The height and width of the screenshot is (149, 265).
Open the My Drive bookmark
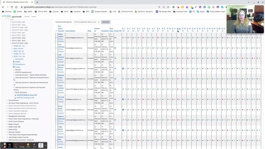point(144,12)
